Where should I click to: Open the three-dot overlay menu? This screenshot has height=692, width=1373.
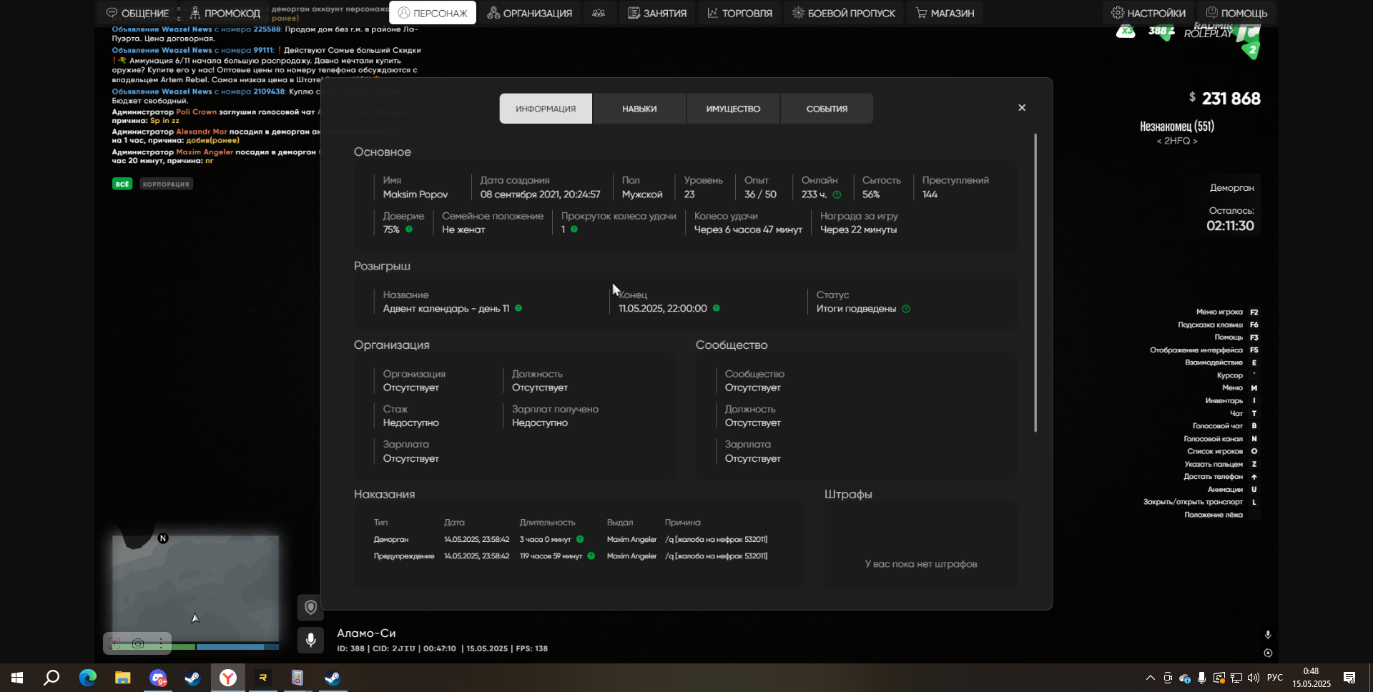point(161,643)
